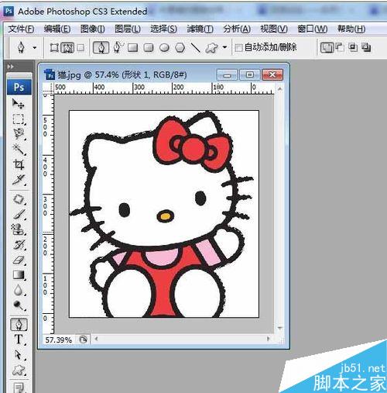Select the Magic Wand tool
This screenshot has width=387, height=393.
[19, 149]
